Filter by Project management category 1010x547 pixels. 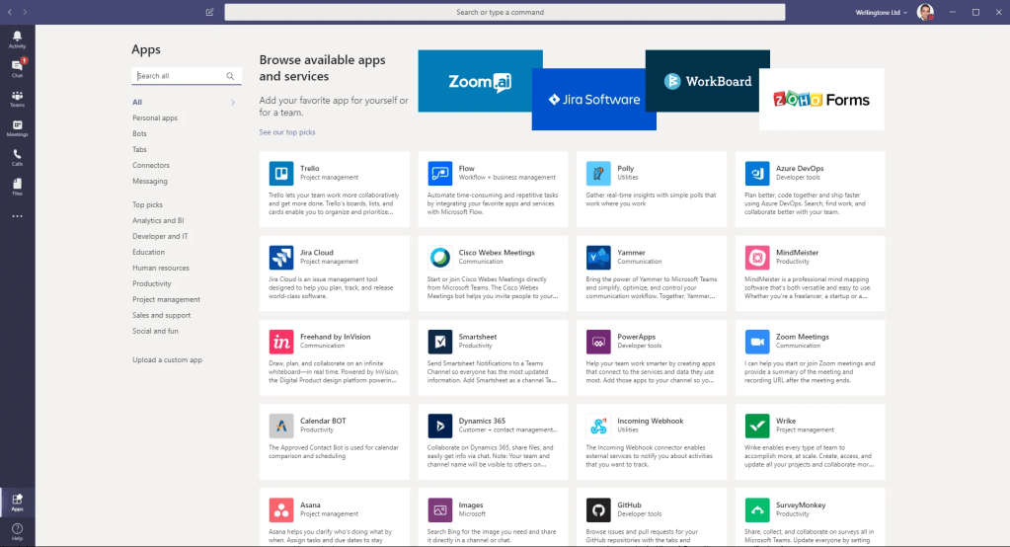[x=166, y=299]
